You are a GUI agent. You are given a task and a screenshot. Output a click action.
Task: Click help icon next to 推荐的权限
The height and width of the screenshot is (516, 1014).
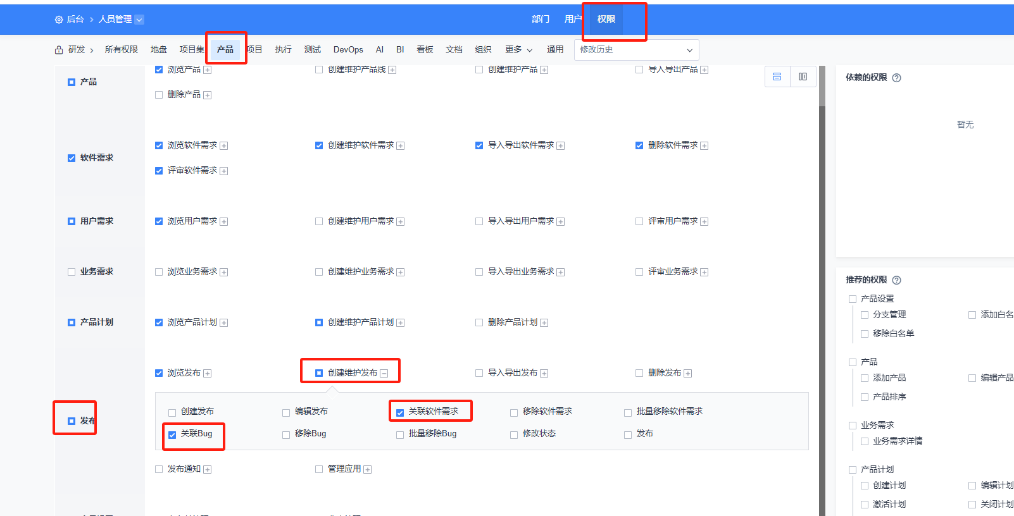[896, 280]
